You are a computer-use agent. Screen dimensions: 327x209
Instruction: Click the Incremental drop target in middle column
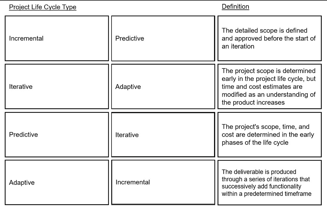pos(163,182)
